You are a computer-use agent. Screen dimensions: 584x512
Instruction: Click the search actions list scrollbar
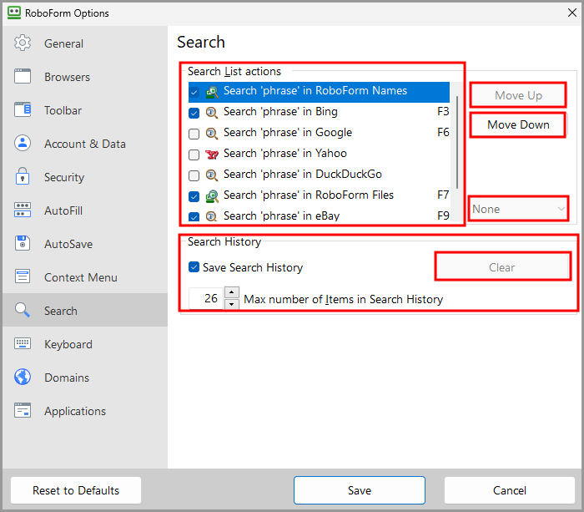[x=456, y=142]
